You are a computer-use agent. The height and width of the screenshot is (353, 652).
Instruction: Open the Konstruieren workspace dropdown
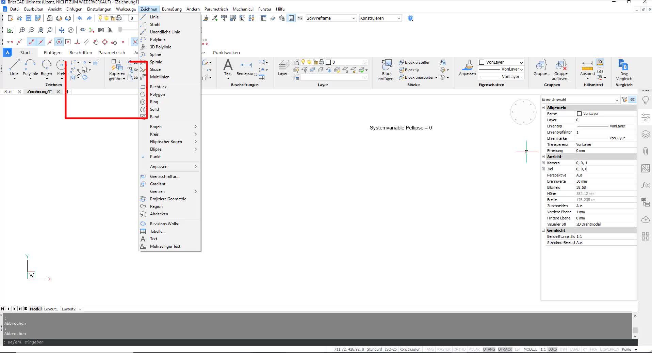click(x=380, y=18)
